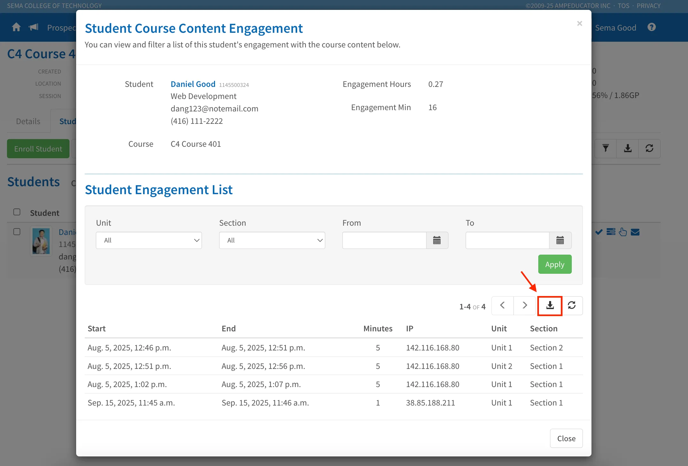688x466 pixels.
Task: Expand the Unit dropdown
Action: click(149, 240)
